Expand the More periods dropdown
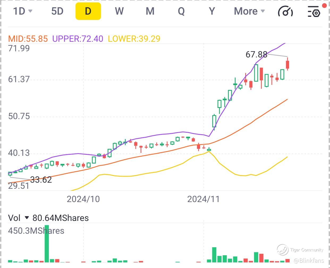The width and height of the screenshot is (330, 268). 249,11
